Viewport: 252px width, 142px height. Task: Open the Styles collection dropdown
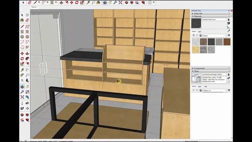pos(215,90)
